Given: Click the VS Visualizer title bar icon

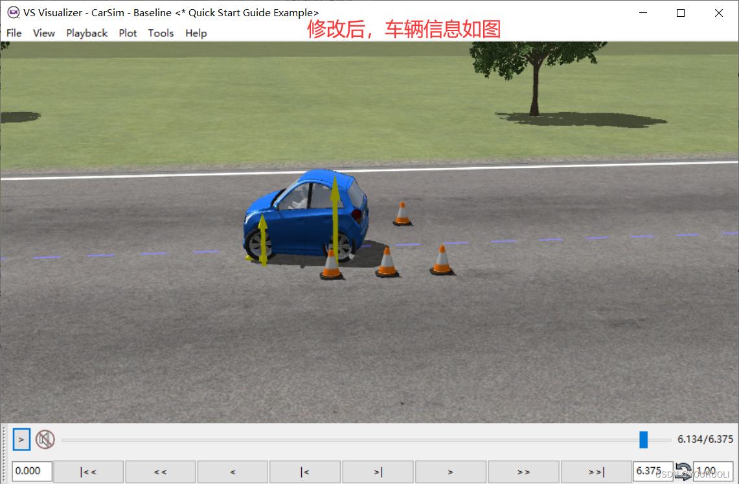Looking at the screenshot, I should (14, 12).
